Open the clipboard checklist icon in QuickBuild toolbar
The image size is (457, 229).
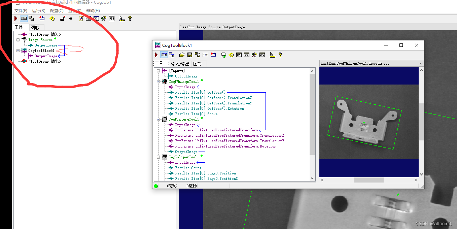[x=81, y=19]
